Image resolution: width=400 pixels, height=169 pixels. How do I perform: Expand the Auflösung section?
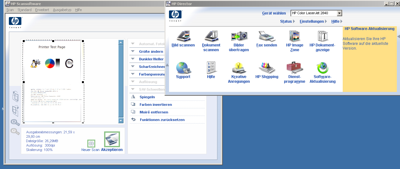click(133, 82)
